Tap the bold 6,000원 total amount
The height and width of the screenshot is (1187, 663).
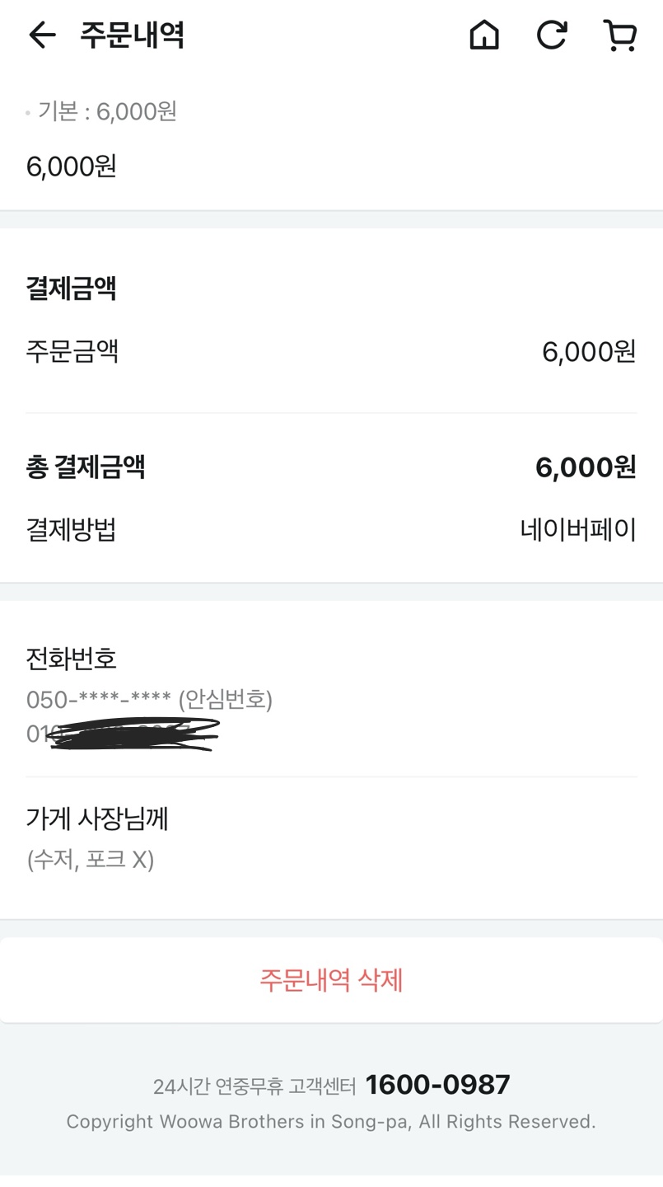click(x=585, y=467)
